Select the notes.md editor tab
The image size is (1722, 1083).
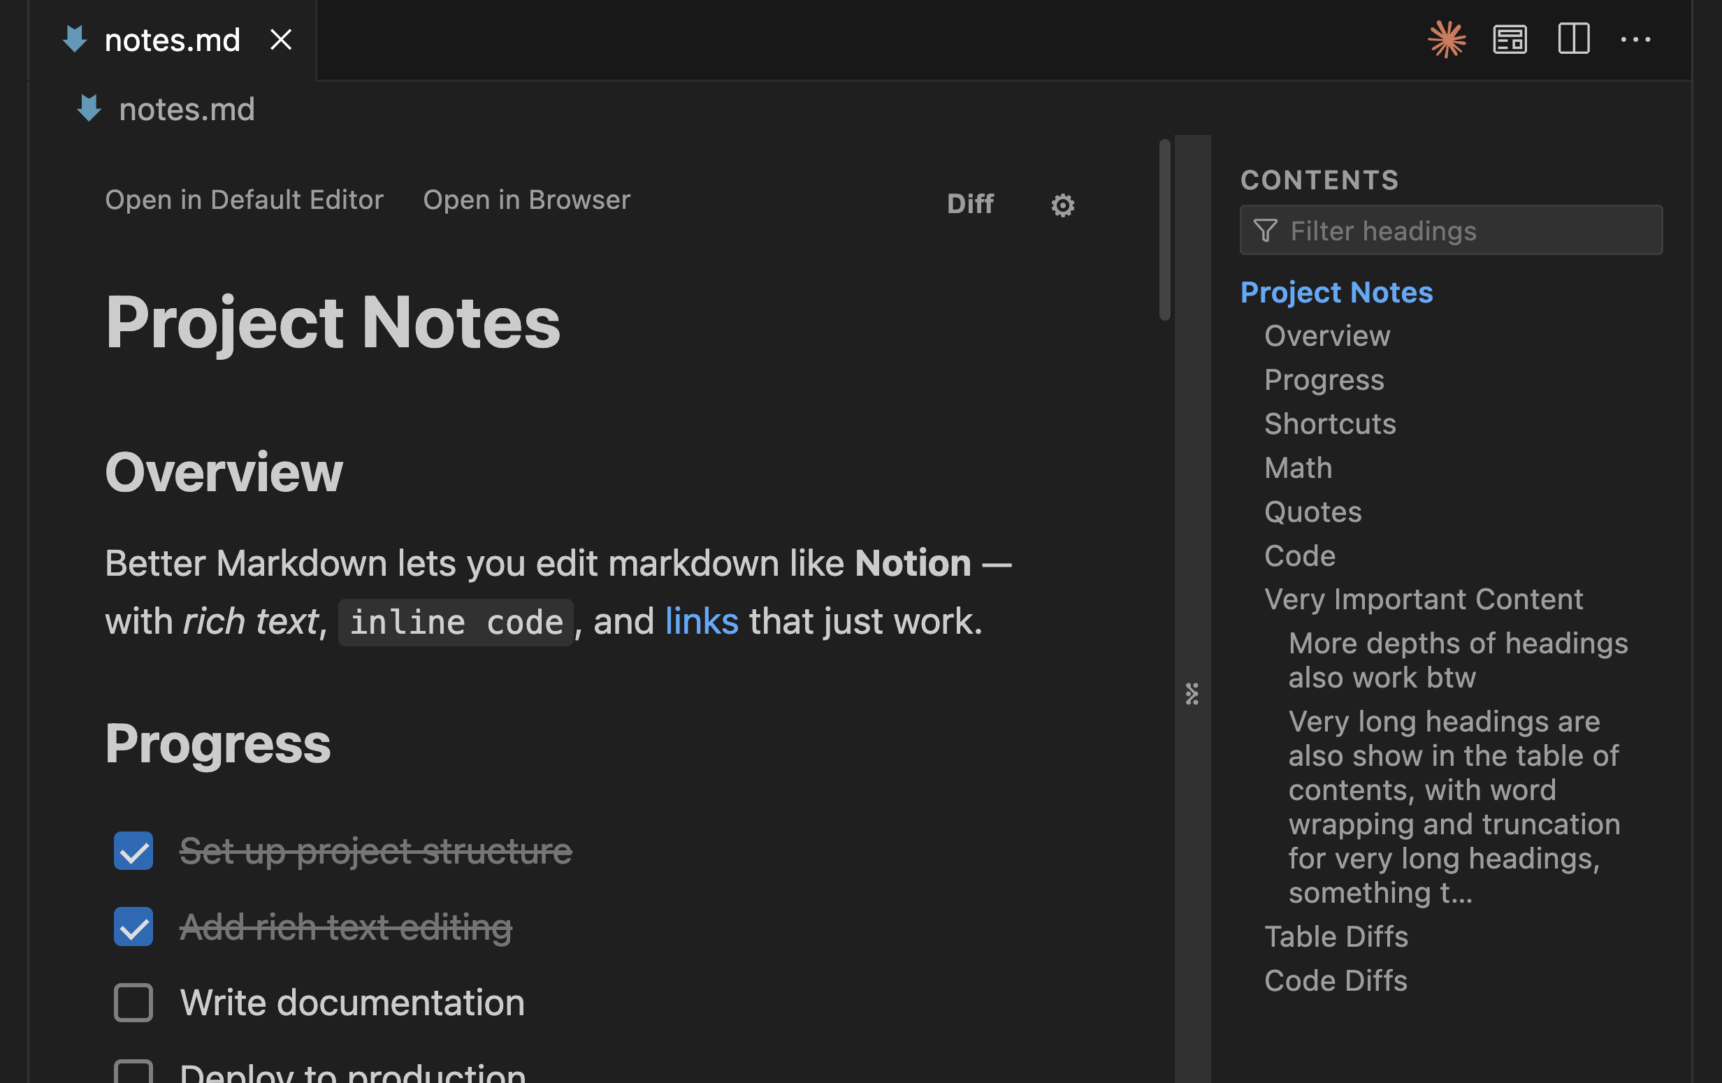[172, 39]
